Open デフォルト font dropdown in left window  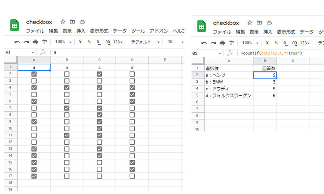point(146,42)
